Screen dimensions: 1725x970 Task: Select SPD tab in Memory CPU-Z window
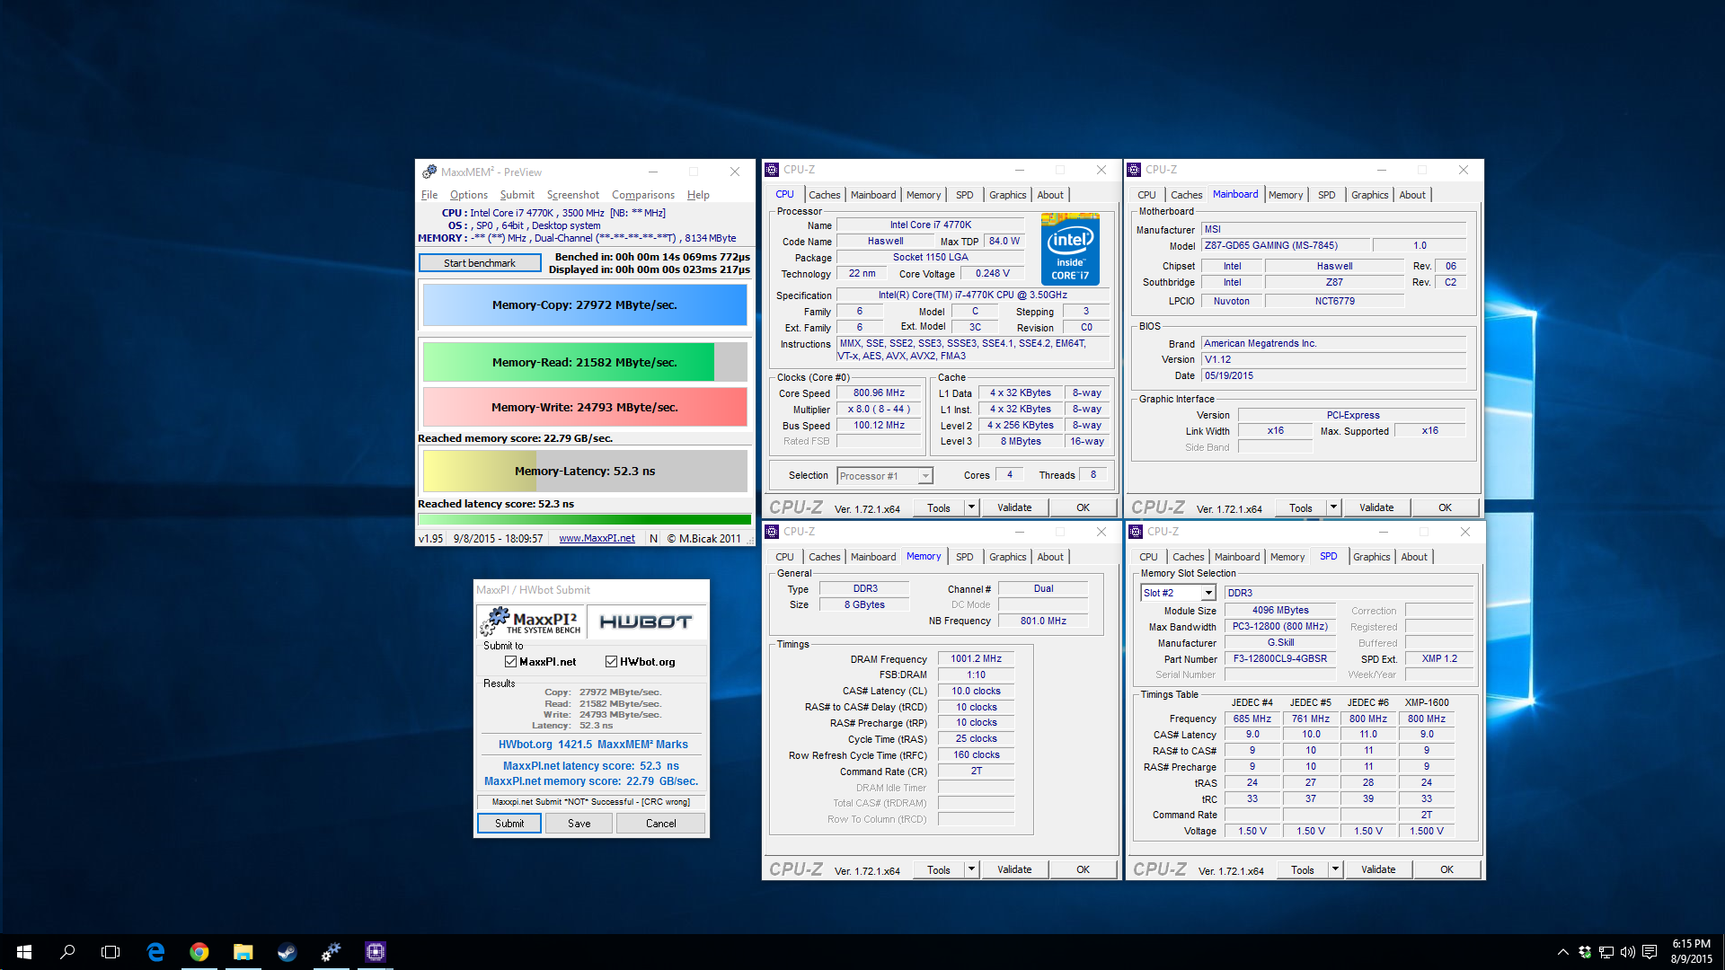[x=964, y=557]
